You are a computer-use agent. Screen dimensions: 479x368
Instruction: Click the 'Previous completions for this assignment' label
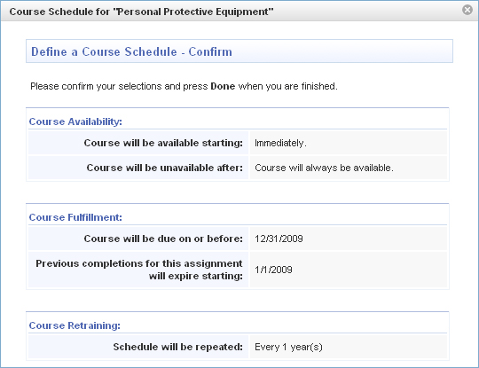click(139, 263)
